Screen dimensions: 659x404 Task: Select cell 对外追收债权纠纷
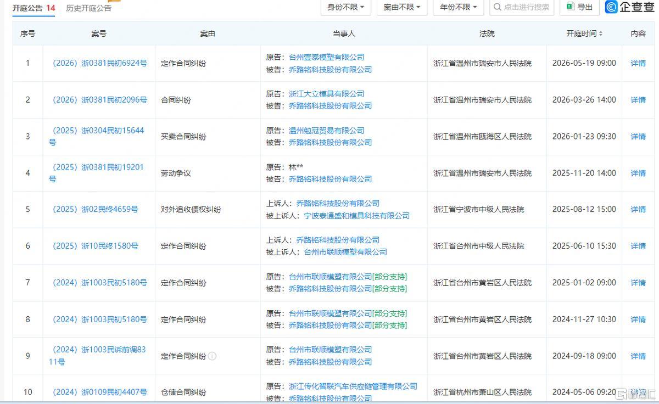[x=191, y=209]
